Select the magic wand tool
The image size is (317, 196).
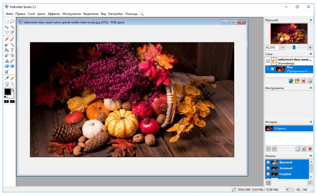[x=12, y=27]
